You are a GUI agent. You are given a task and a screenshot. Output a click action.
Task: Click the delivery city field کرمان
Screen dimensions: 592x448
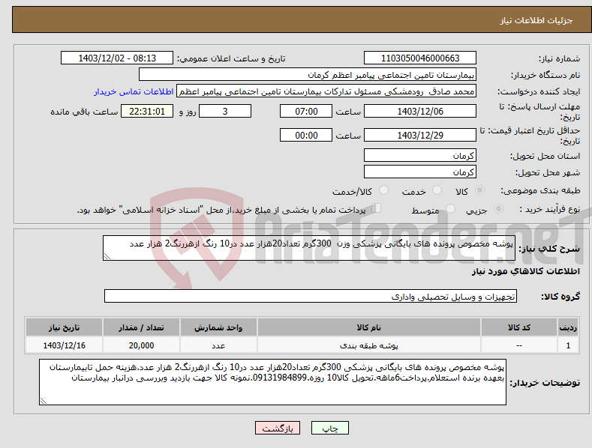(420, 172)
